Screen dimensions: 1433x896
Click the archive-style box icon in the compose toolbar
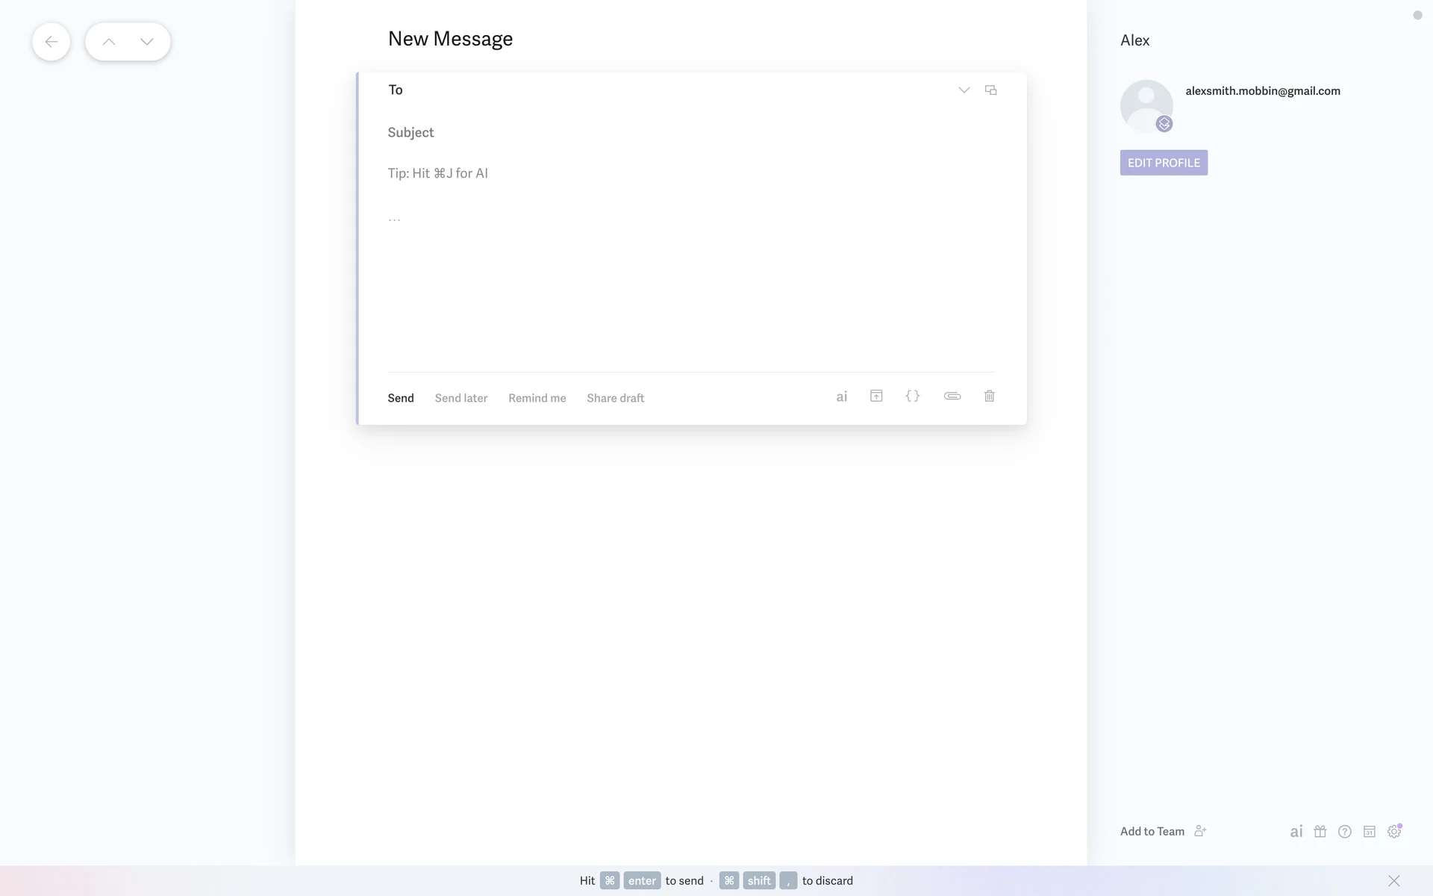pos(876,396)
